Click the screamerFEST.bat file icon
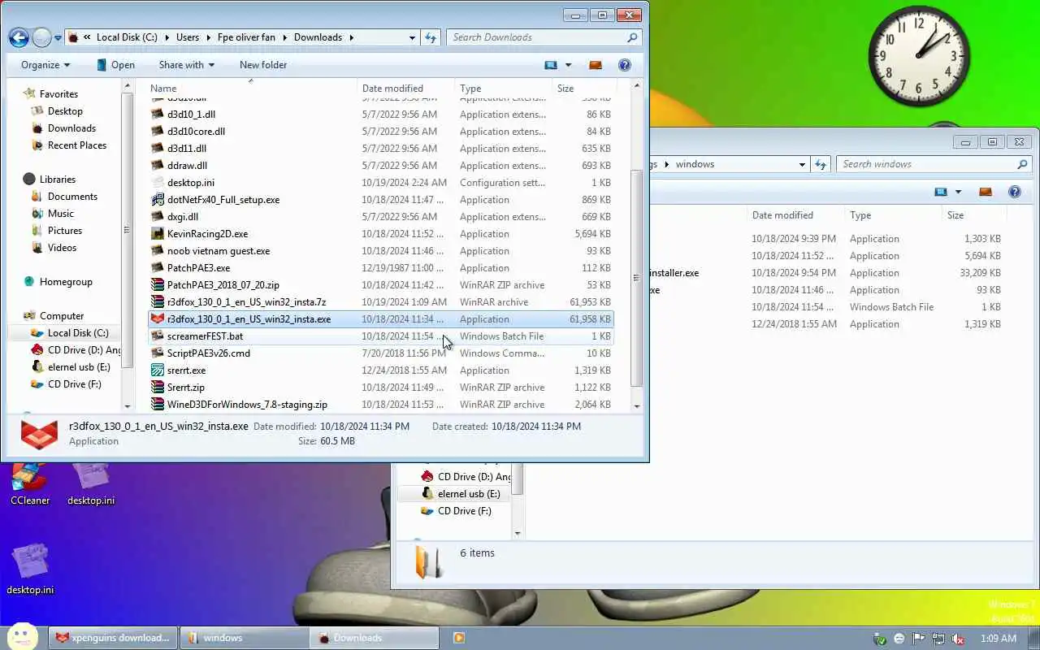Image resolution: width=1040 pixels, height=650 pixels. tap(158, 336)
